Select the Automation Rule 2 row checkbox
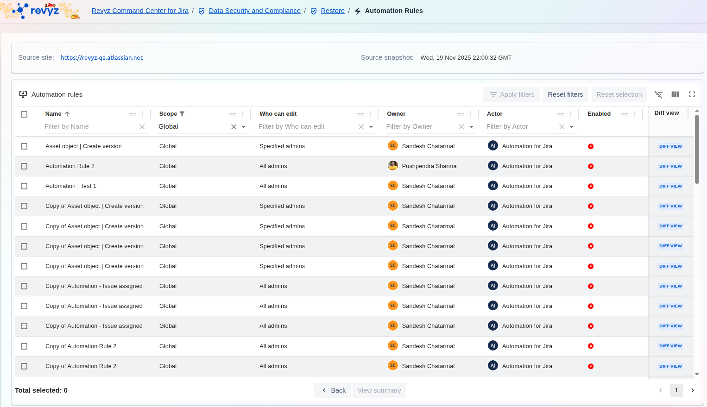 (24, 166)
